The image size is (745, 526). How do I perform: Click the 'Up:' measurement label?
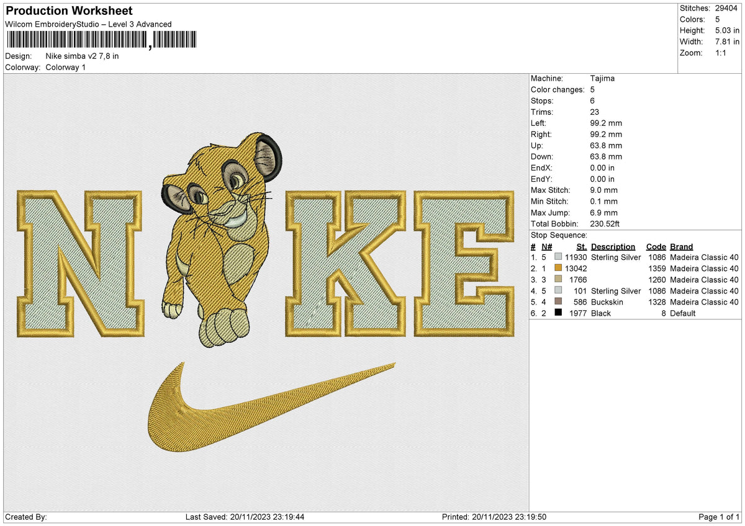coord(538,146)
